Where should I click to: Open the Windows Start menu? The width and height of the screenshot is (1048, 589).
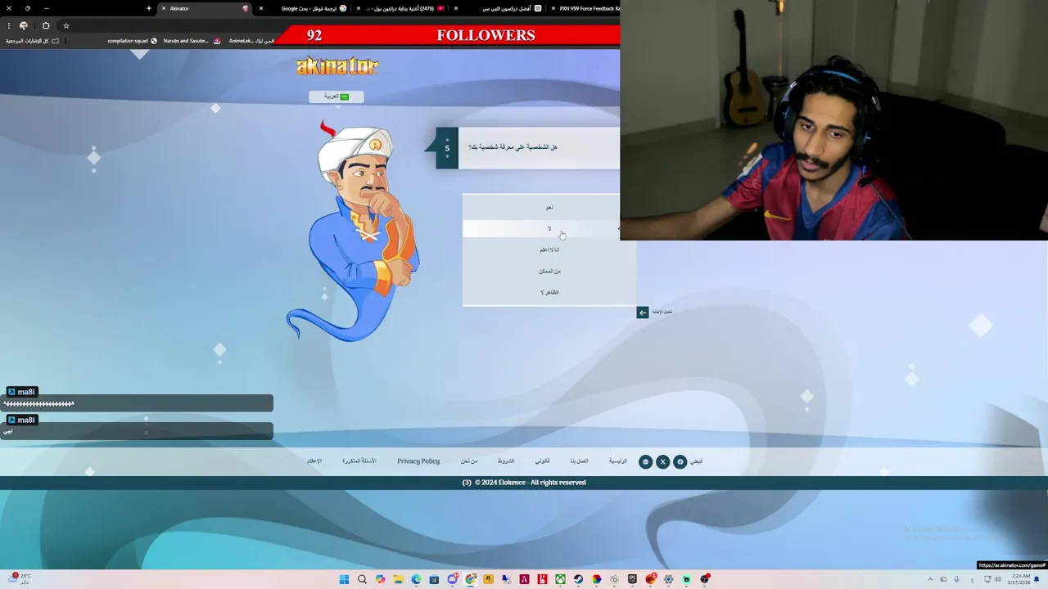[344, 579]
